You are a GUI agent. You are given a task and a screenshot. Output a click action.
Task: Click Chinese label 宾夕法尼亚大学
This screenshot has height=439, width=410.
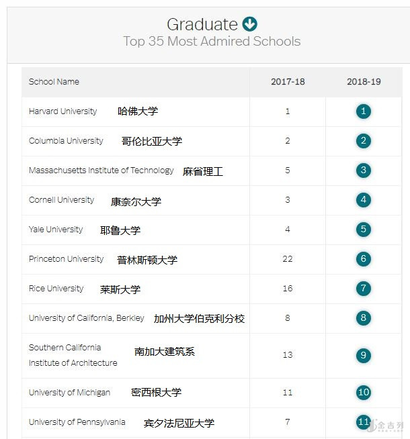coord(179,423)
